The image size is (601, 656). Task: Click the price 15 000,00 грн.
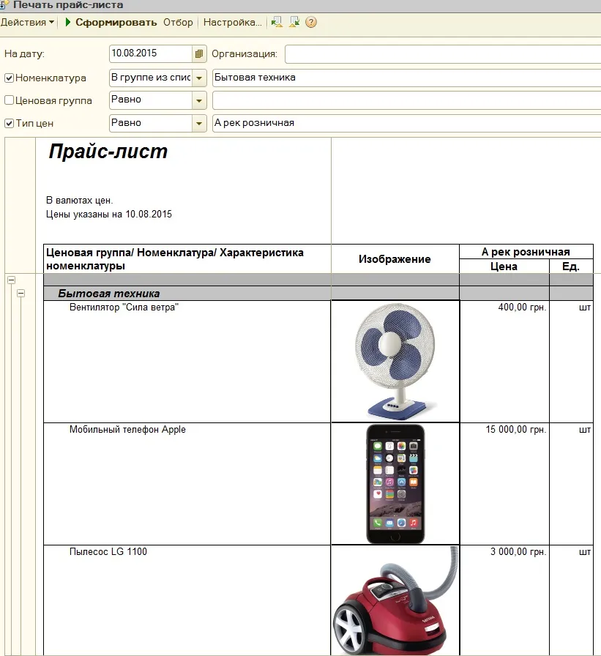click(515, 429)
